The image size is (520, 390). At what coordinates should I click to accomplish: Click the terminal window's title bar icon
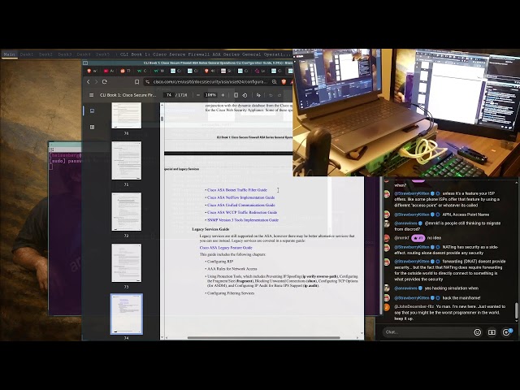pos(51,149)
